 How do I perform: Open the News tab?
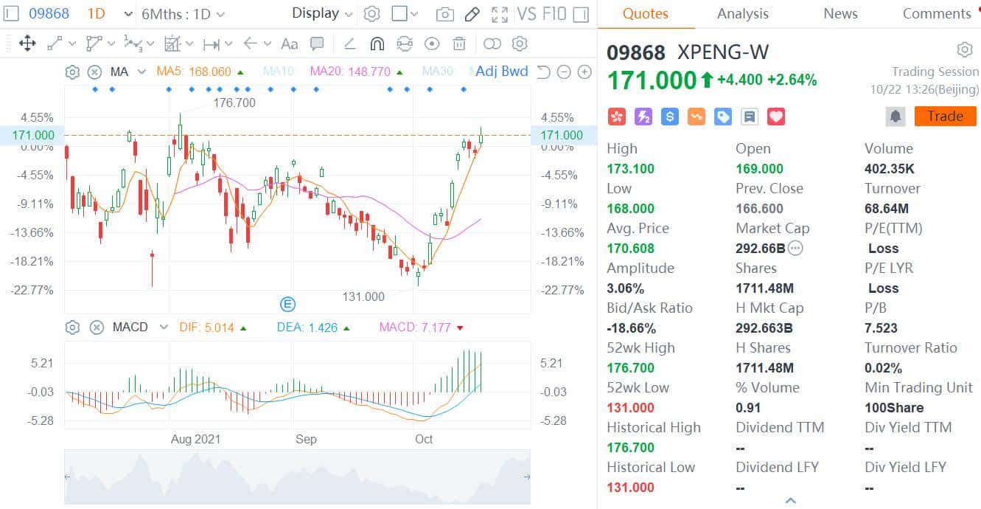coord(840,13)
